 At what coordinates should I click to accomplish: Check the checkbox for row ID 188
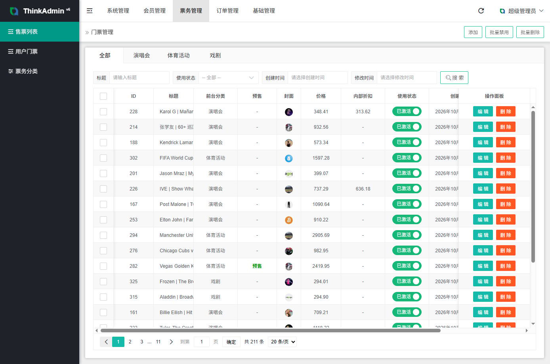click(x=103, y=143)
